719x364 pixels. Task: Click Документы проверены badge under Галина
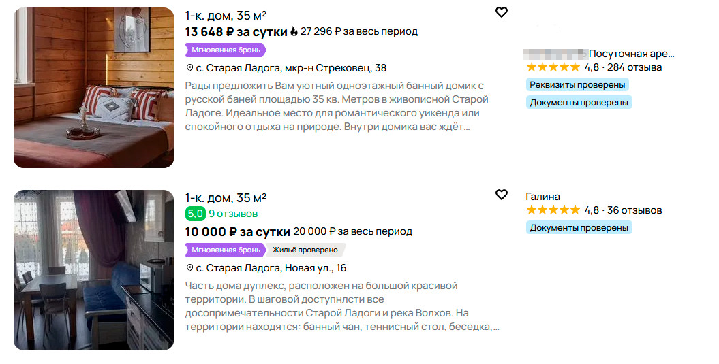click(579, 227)
